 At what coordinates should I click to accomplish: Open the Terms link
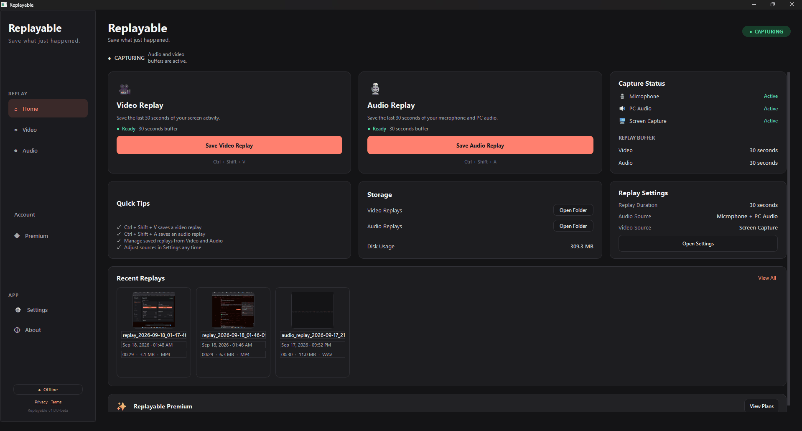coord(56,402)
